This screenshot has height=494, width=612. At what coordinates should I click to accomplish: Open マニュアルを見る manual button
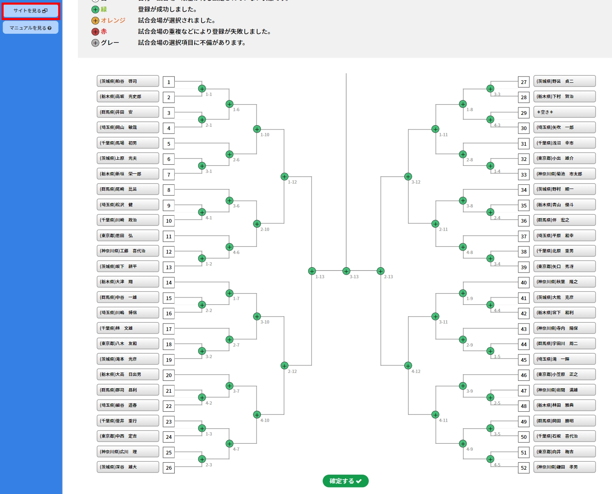(30, 28)
